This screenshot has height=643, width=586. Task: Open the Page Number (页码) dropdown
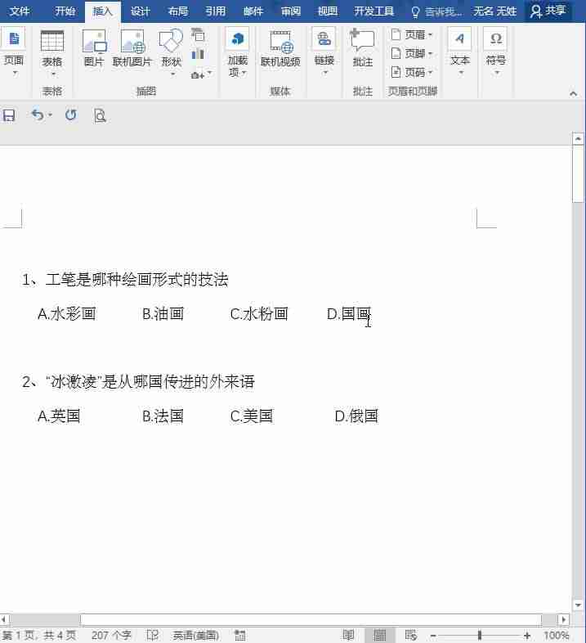coord(411,72)
